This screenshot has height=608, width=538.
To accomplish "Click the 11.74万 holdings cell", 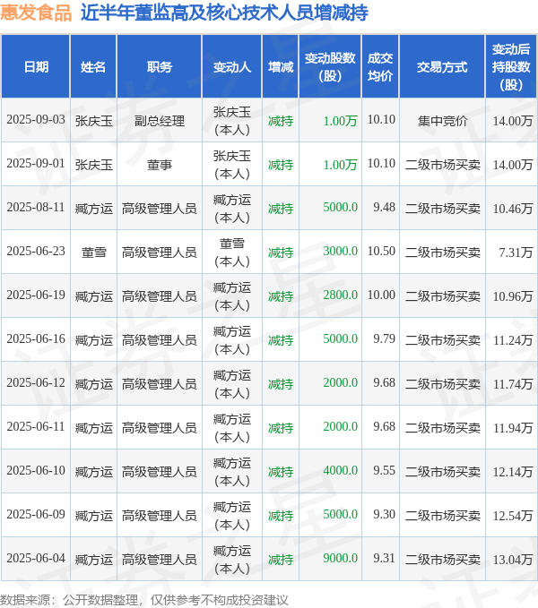I will [x=512, y=384].
